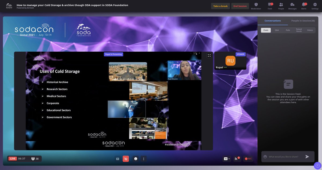Image resolution: width=322 pixels, height=170 pixels.
Task: Click the Historical Archive bullet text
Action: (57, 82)
